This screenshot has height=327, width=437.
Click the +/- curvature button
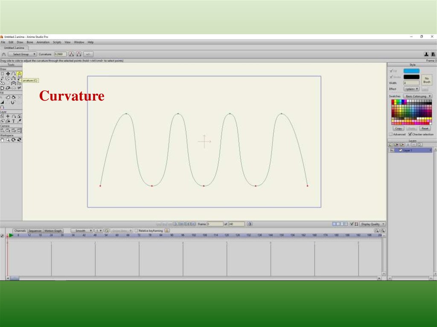88,54
